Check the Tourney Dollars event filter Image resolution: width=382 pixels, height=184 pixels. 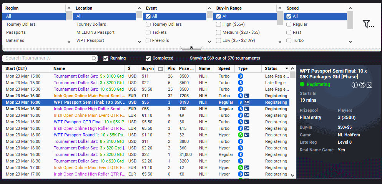(x=148, y=24)
